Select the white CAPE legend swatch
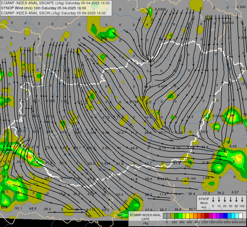Viewport: 247px width, 227px height. 241,216
